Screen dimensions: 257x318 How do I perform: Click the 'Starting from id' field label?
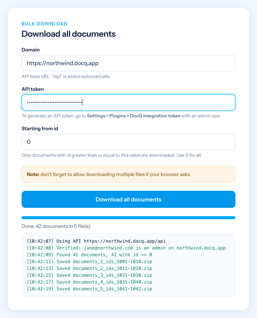[x=40, y=129]
